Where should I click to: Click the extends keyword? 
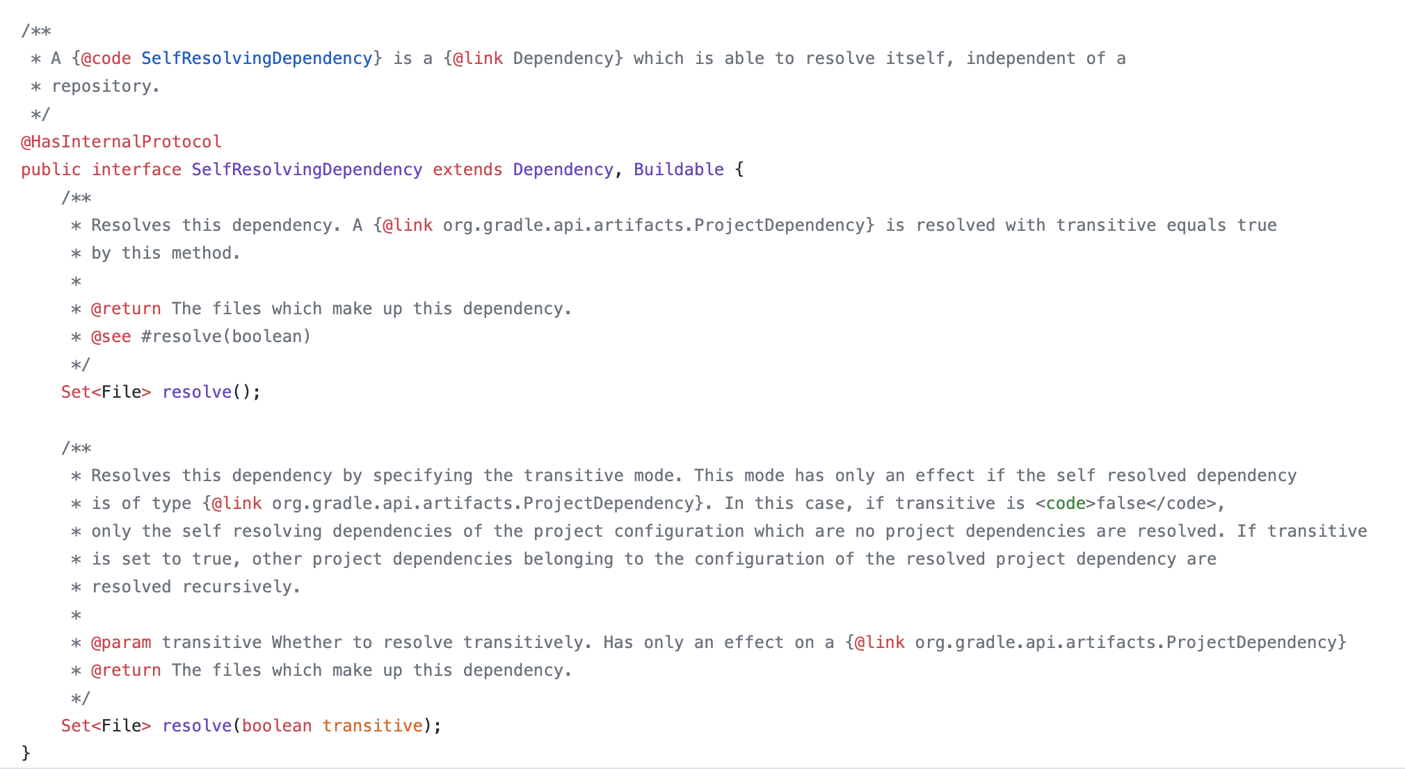tap(467, 170)
